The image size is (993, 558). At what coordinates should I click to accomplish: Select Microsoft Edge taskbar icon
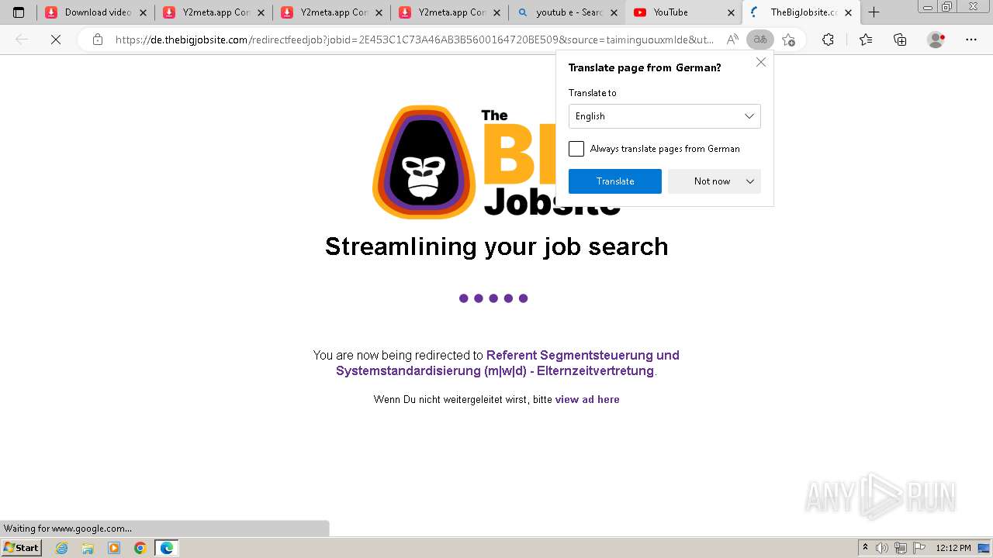tap(167, 548)
